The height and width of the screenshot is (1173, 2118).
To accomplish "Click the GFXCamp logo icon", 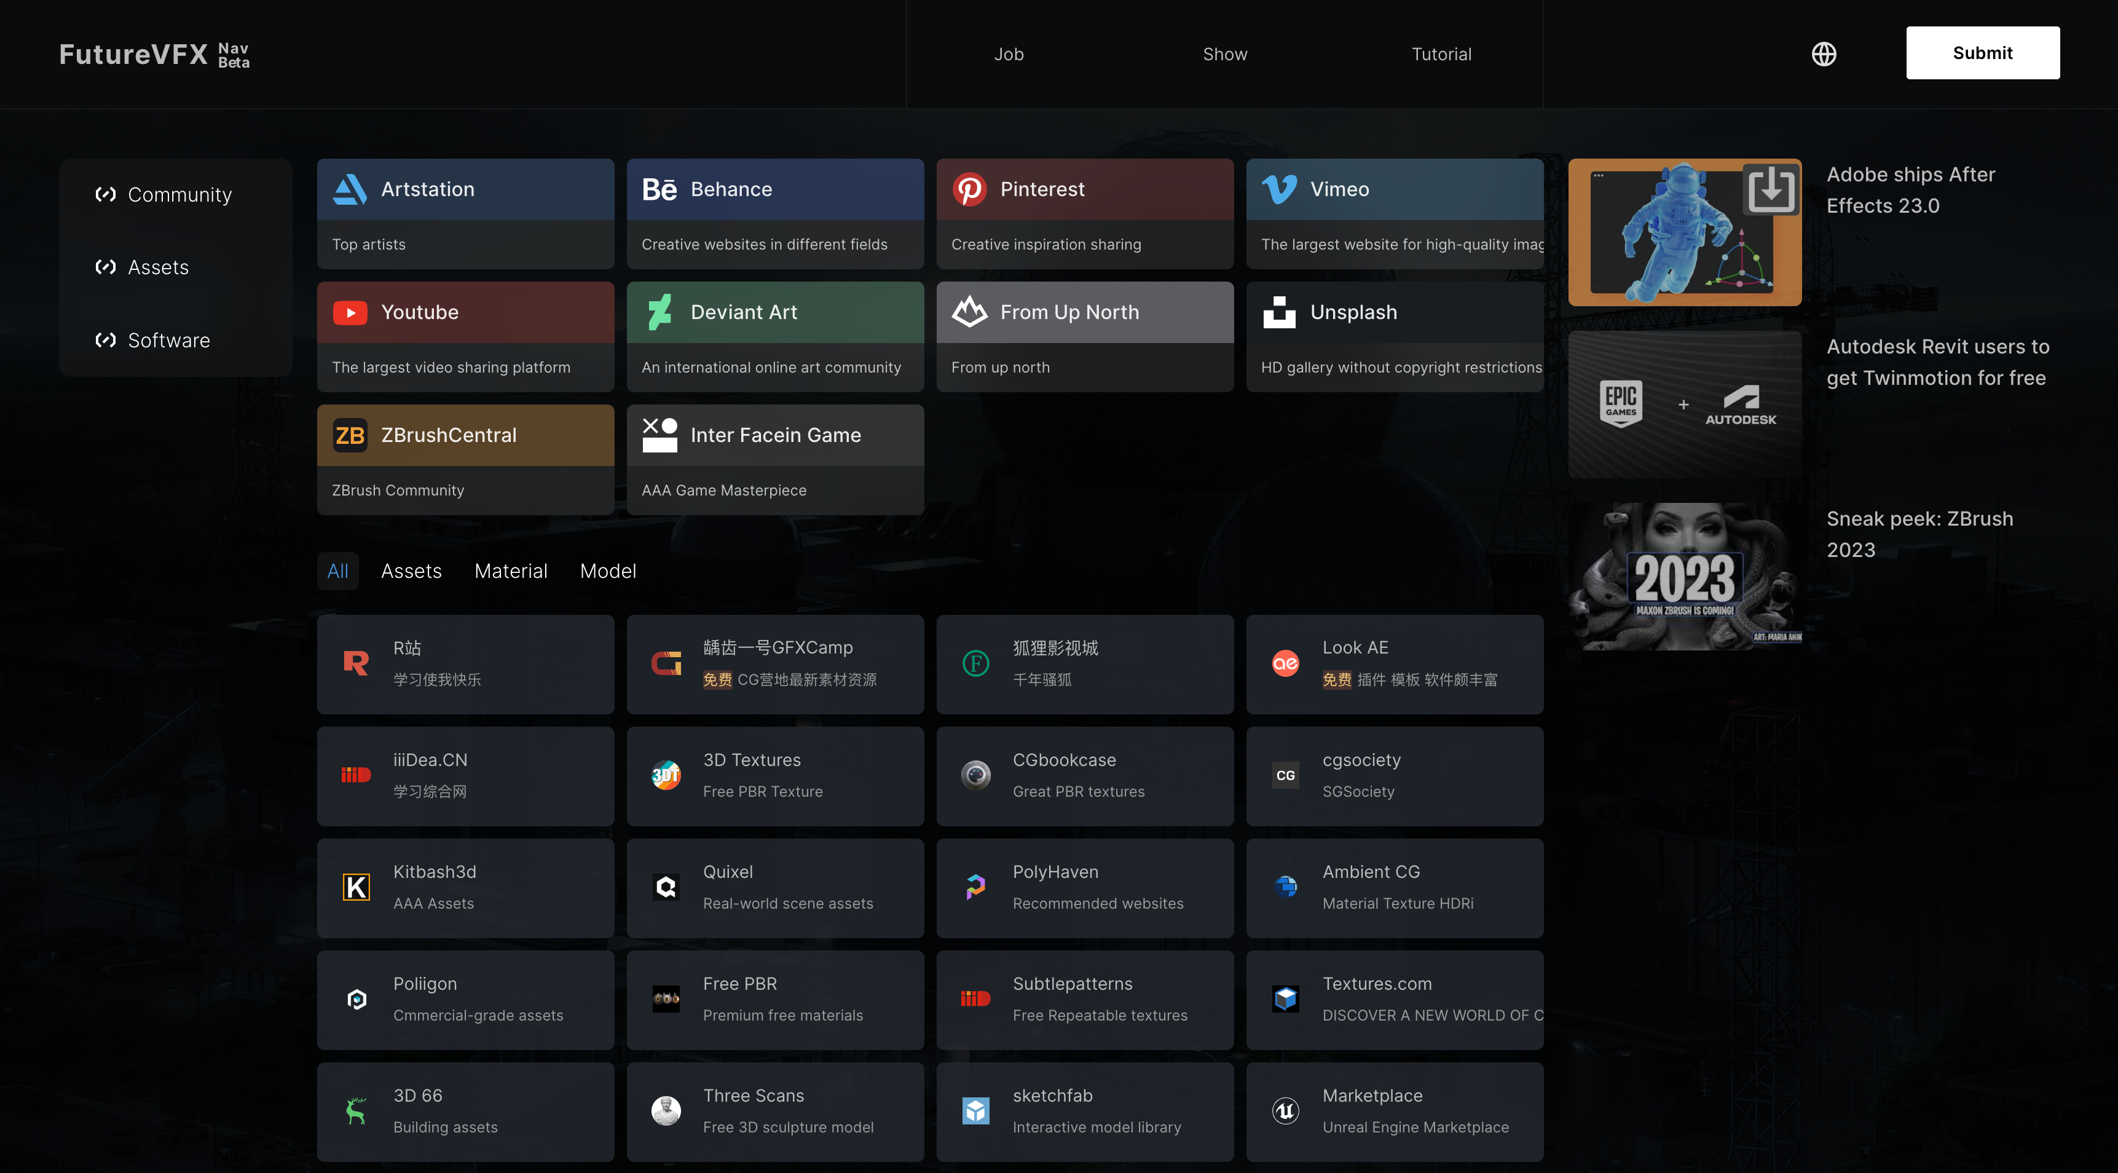I will (666, 663).
